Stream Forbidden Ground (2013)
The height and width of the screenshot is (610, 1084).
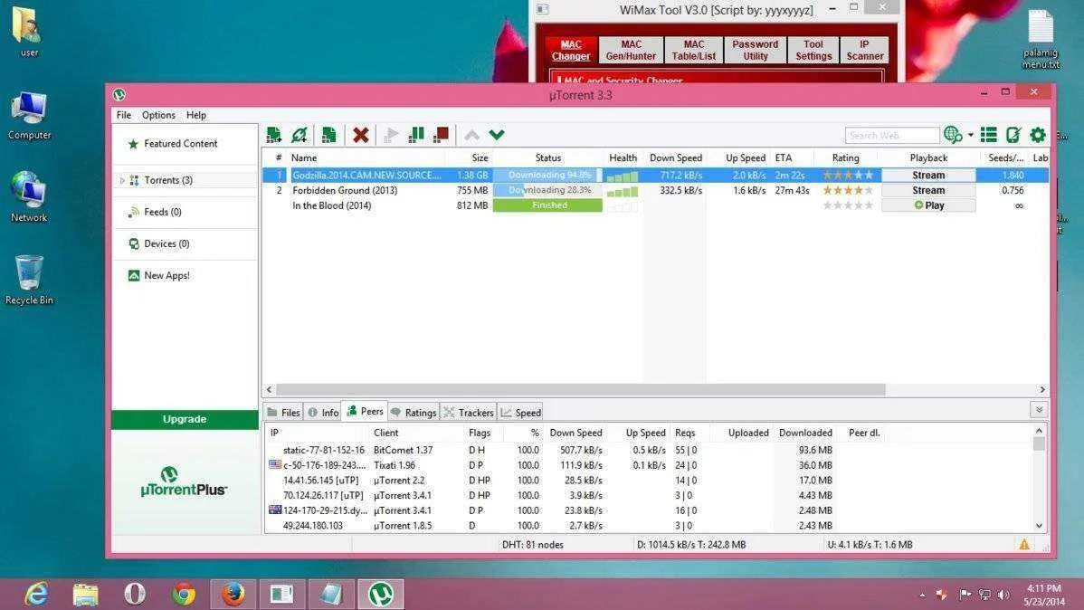click(x=928, y=190)
